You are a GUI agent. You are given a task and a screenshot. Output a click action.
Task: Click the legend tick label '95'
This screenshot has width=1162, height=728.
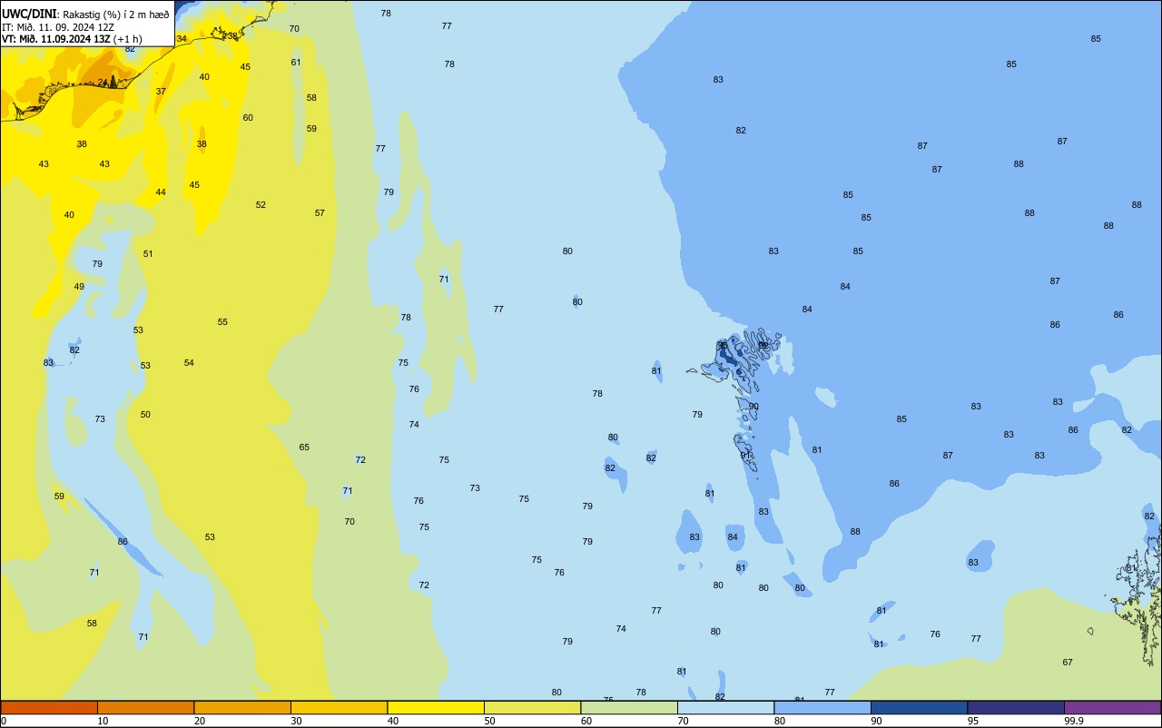point(972,721)
